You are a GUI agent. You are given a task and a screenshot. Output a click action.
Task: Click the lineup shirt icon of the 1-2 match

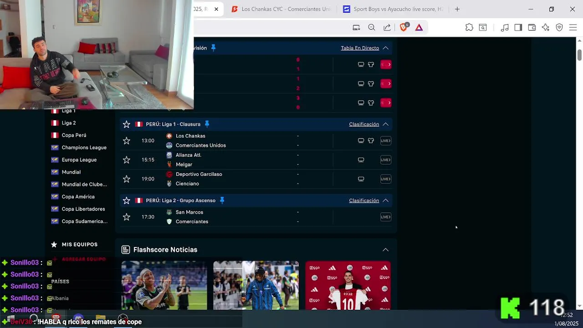pyautogui.click(x=371, y=84)
